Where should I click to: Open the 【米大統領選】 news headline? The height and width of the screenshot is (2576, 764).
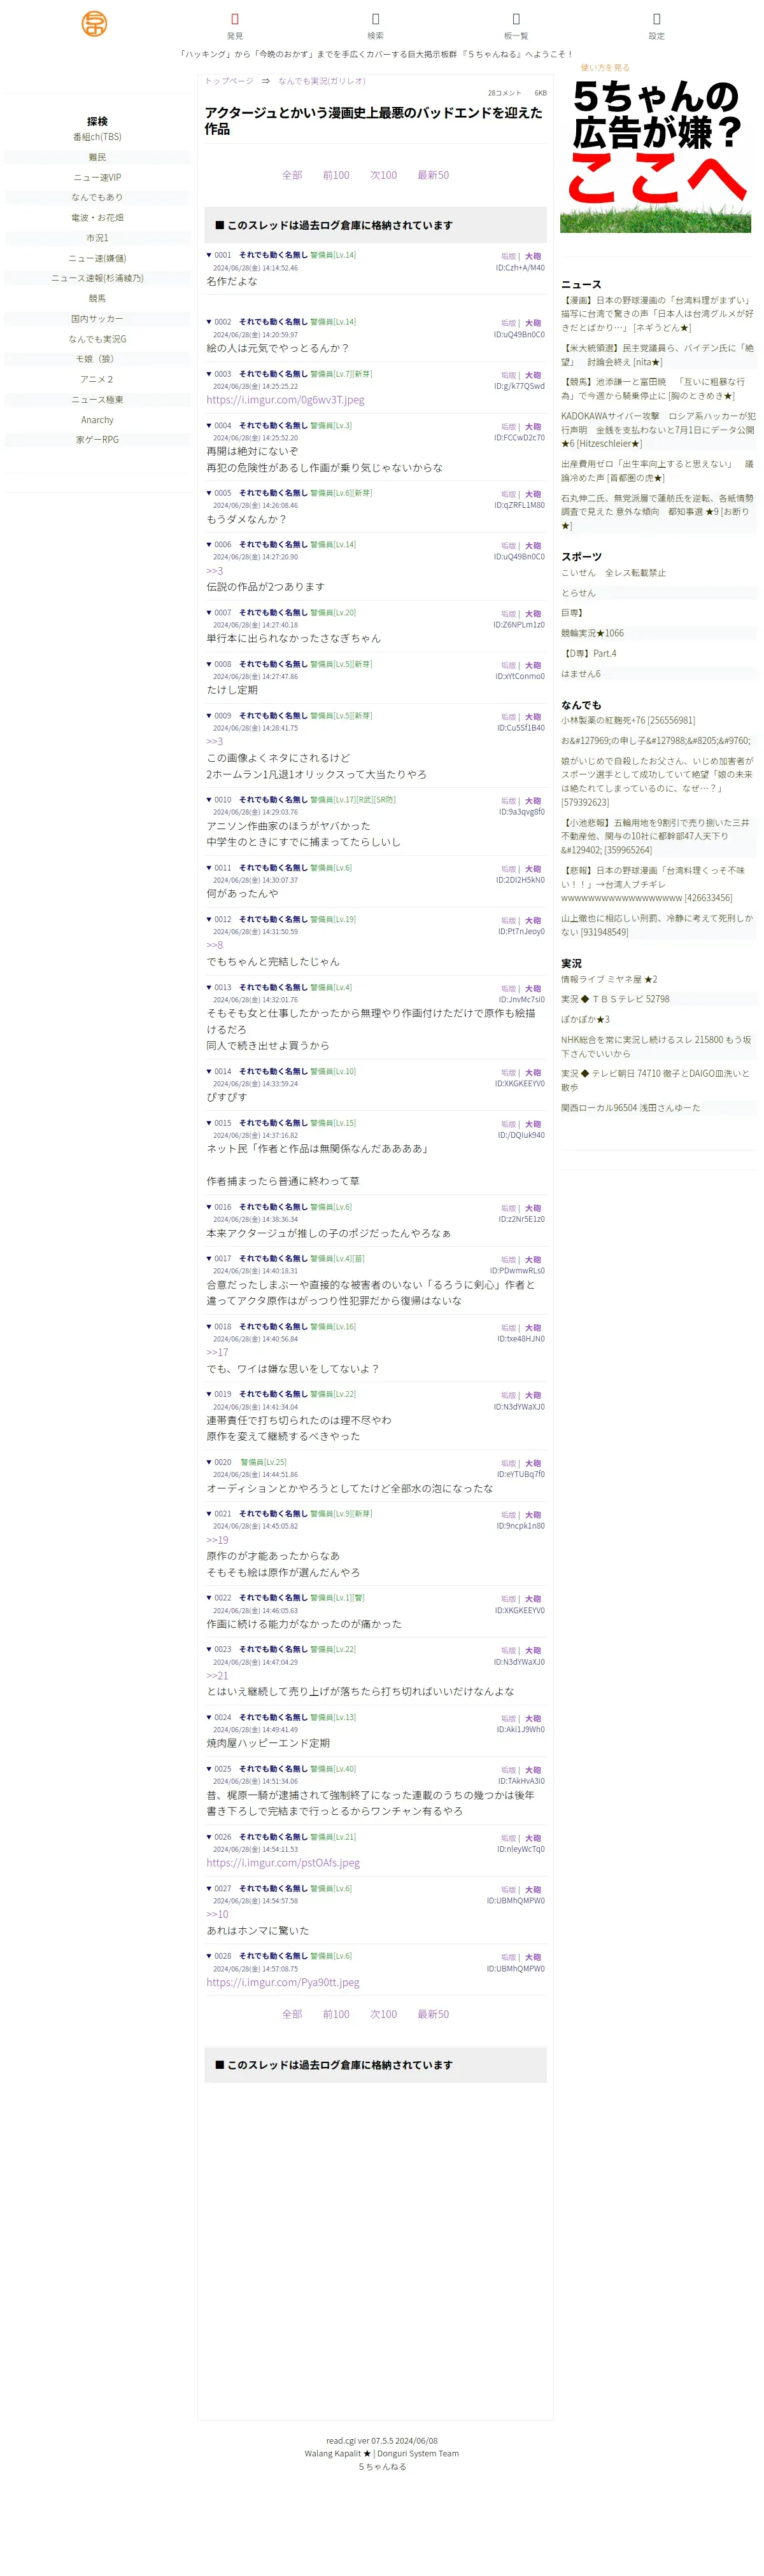[658, 355]
